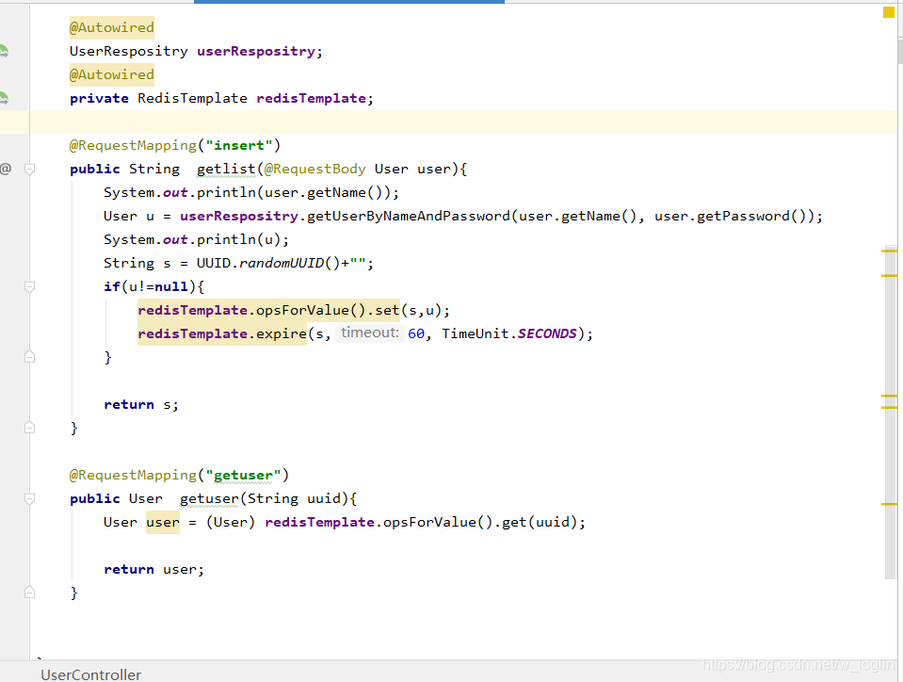
Task: Collapse the getuser method fold marker
Action: point(30,498)
